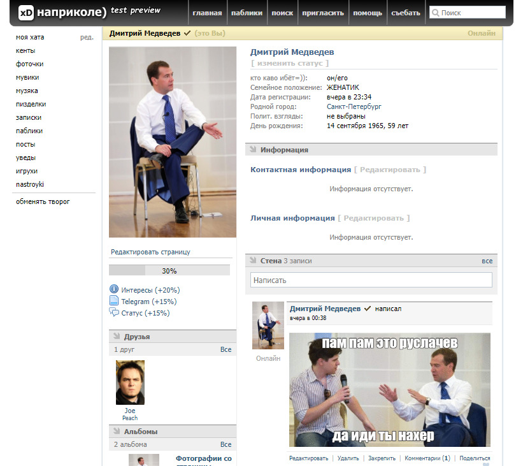Collapse the Друзья section arrow
Screen dimensions: 523x466
click(x=117, y=337)
